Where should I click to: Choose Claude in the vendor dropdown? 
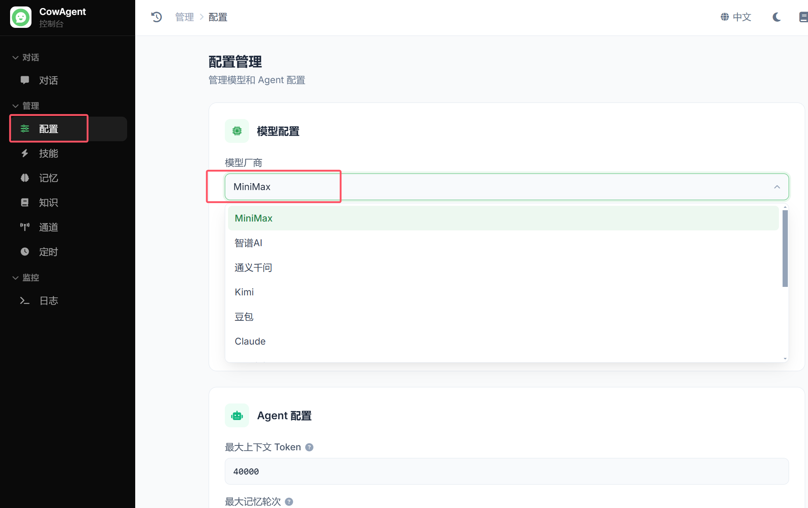point(250,341)
